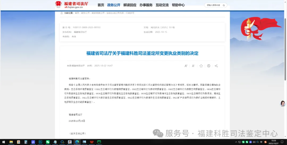Viewport: 287px width, 145px height.
Task: Click the 福建省司法厅 logo emblem
Action: 58,4
